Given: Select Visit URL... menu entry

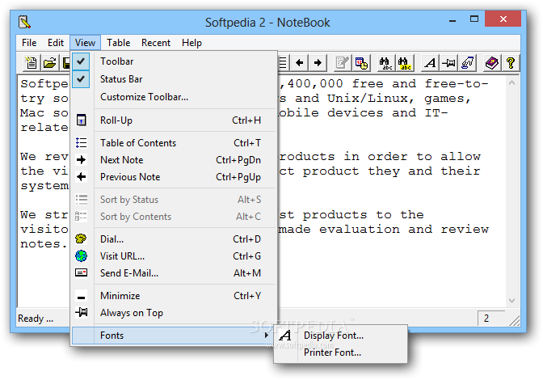Looking at the screenshot, I should click(175, 256).
